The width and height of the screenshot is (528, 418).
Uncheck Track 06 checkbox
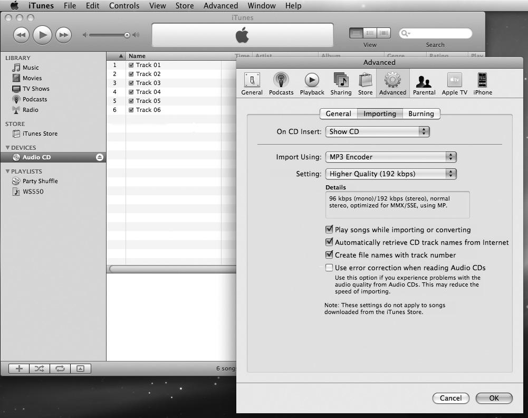(x=131, y=110)
